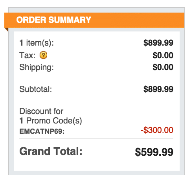This screenshot has width=193, height=175.
Task: Click the red -$300.00 discount amount
Action: [x=157, y=130]
